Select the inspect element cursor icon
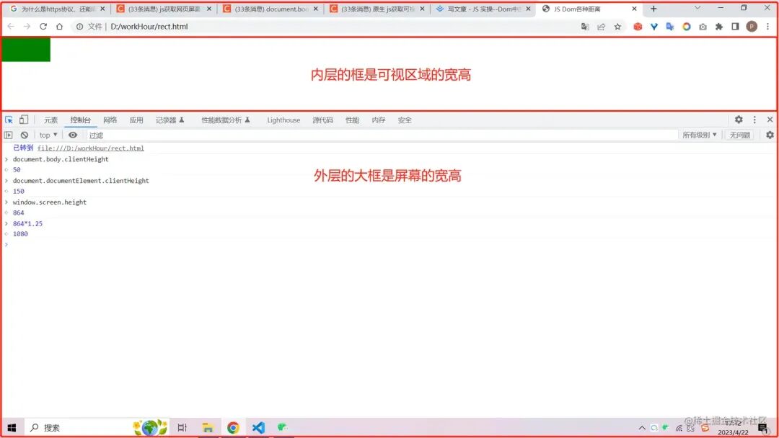Screen dimensions: 779x438 coord(9,120)
